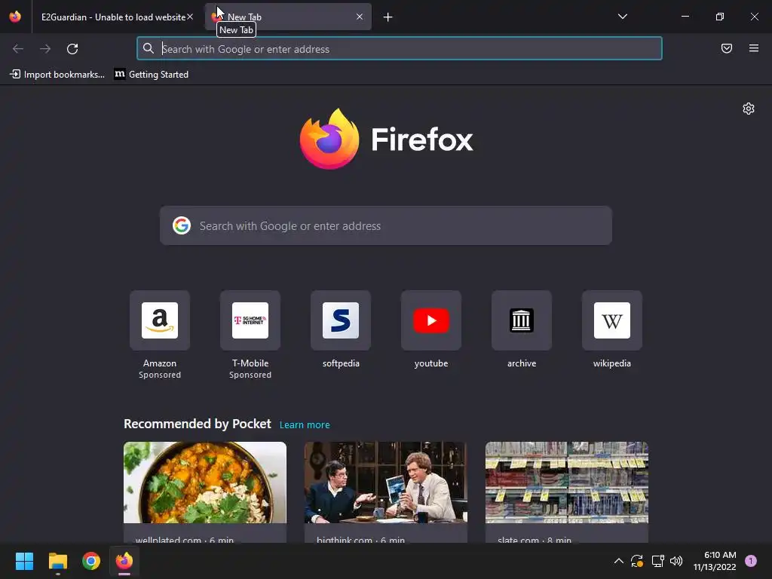The image size is (772, 579).
Task: Click the page search box with Google logo
Action: (386, 225)
